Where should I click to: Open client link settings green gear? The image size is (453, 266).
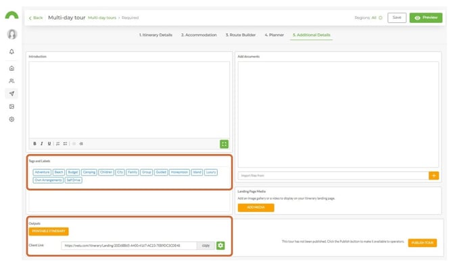tap(220, 246)
